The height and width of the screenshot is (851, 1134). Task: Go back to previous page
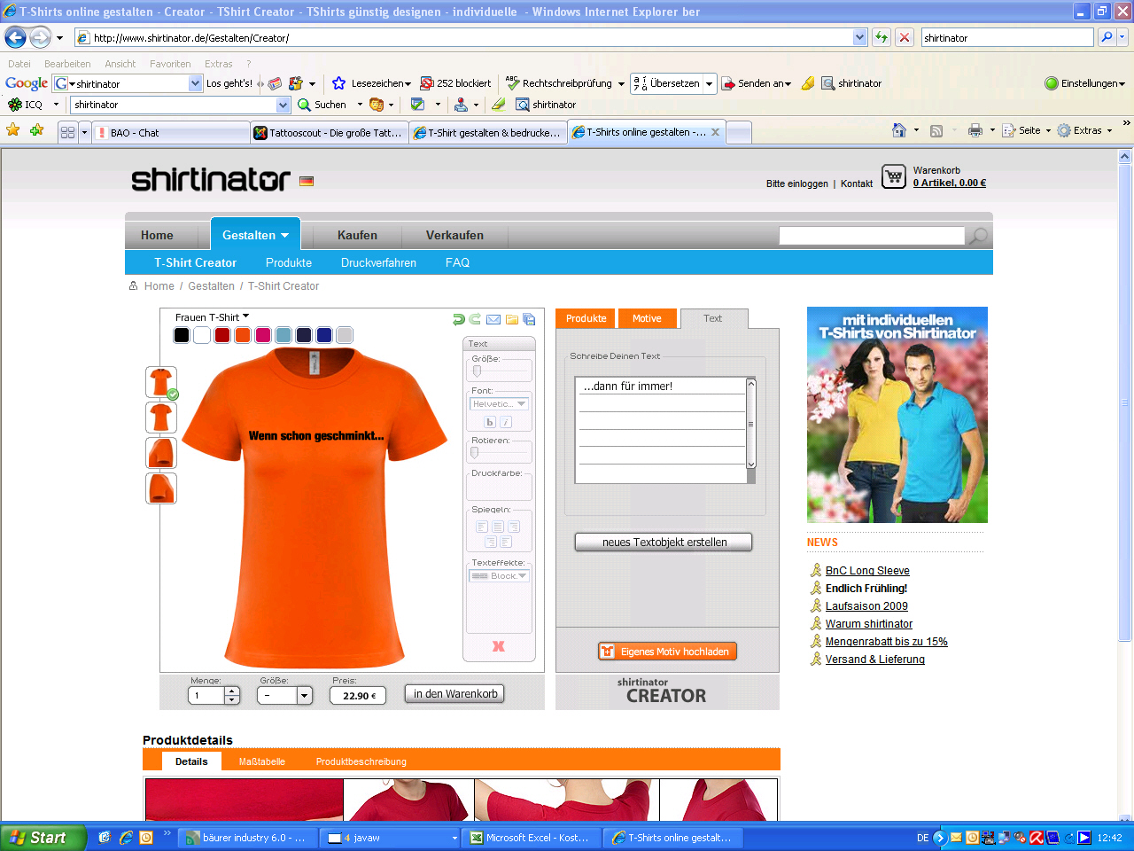16,37
